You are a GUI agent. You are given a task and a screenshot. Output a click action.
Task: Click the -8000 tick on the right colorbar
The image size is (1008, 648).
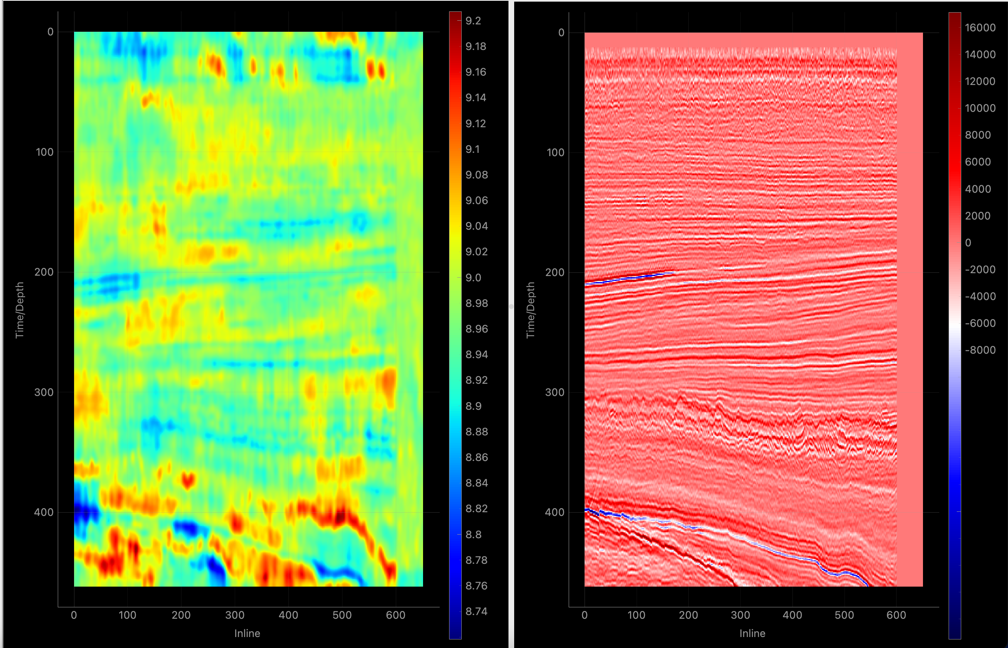click(x=980, y=350)
